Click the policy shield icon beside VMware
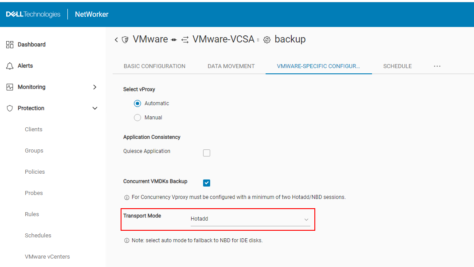474x267 pixels. (x=125, y=39)
